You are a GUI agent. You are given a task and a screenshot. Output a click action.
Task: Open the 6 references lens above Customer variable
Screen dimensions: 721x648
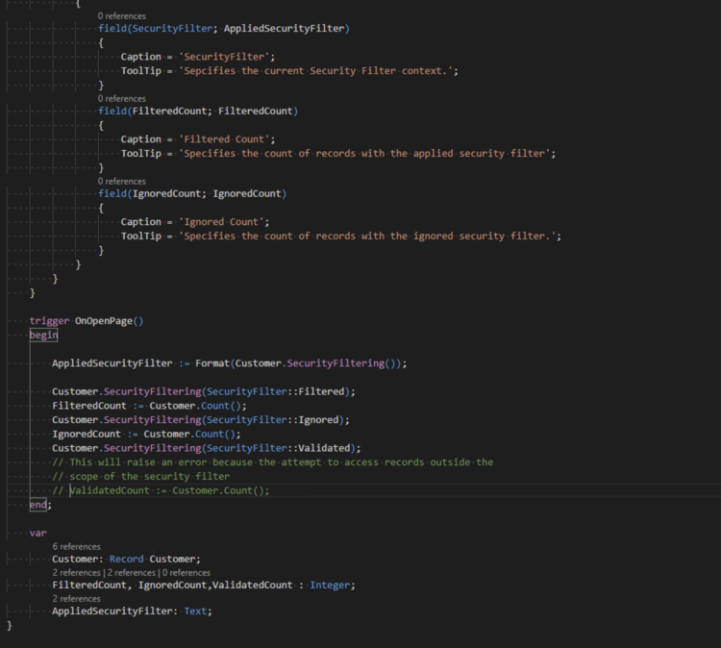(x=76, y=546)
